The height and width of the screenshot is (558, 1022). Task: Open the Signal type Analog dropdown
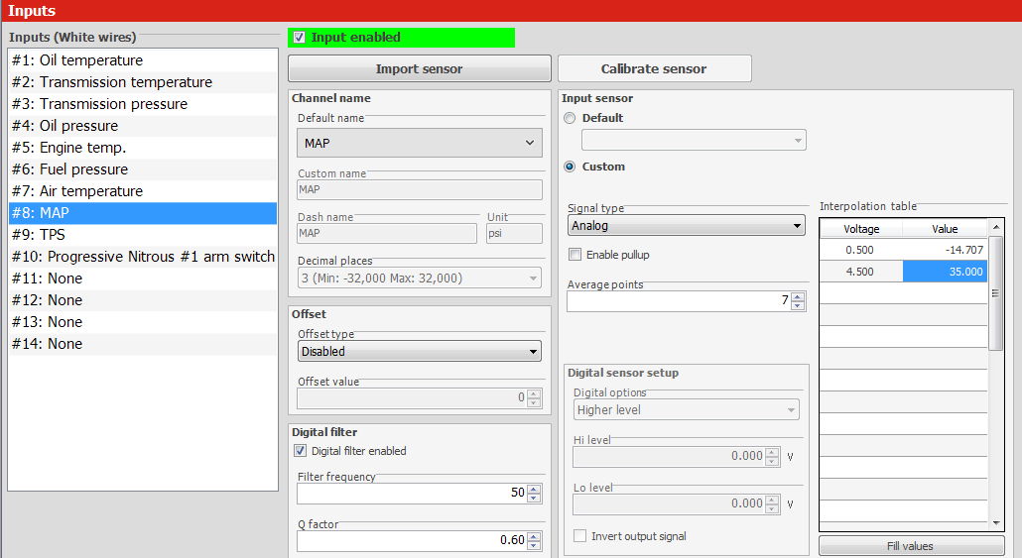687,226
